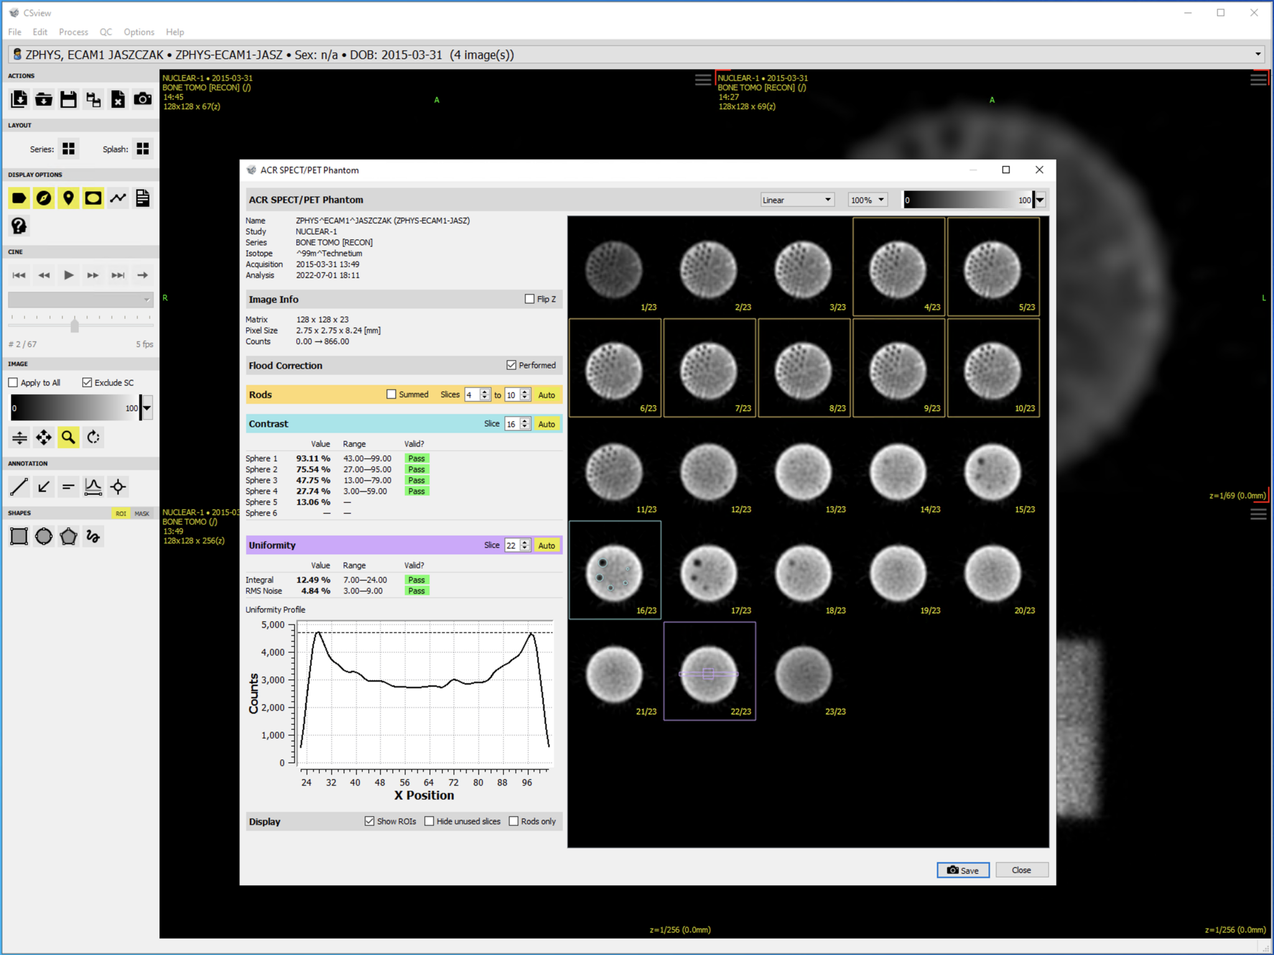Click the Auto button for Uniformity slice
Viewport: 1274px width, 955px height.
[546, 545]
